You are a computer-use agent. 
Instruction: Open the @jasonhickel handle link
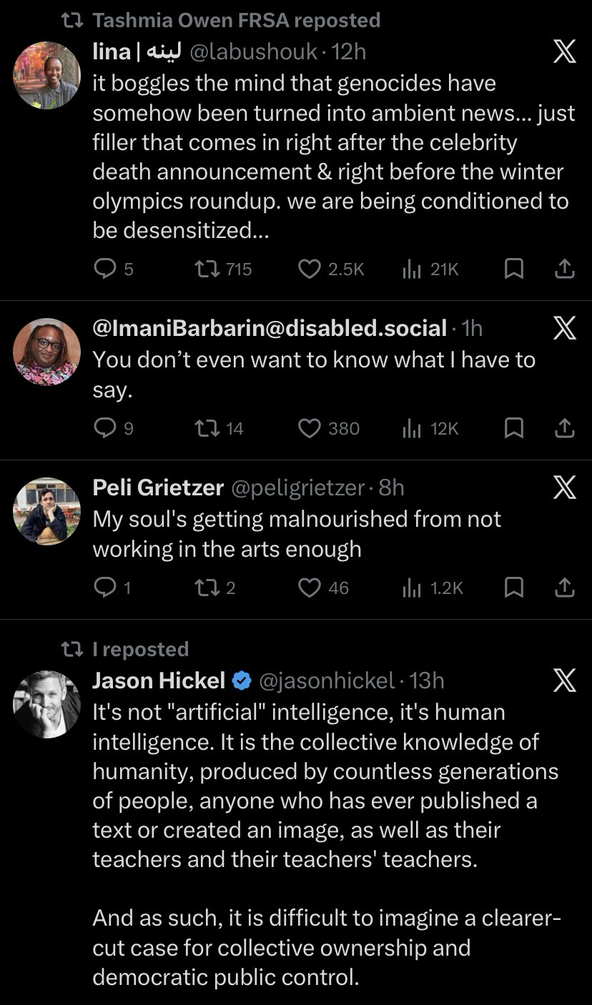coord(325,680)
